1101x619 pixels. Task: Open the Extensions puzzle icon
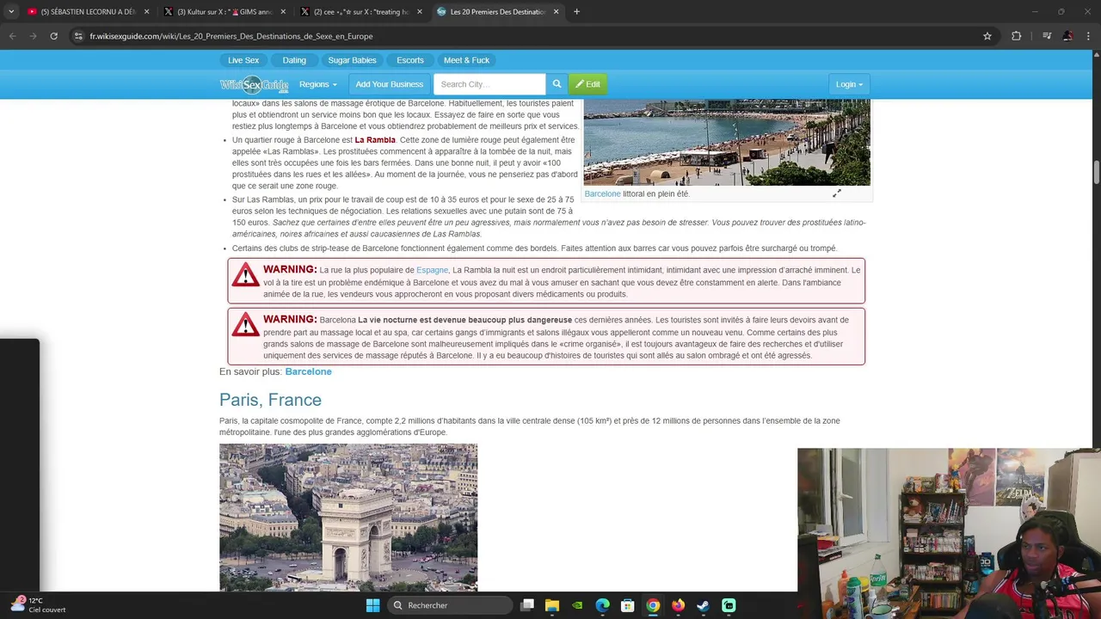point(1017,36)
